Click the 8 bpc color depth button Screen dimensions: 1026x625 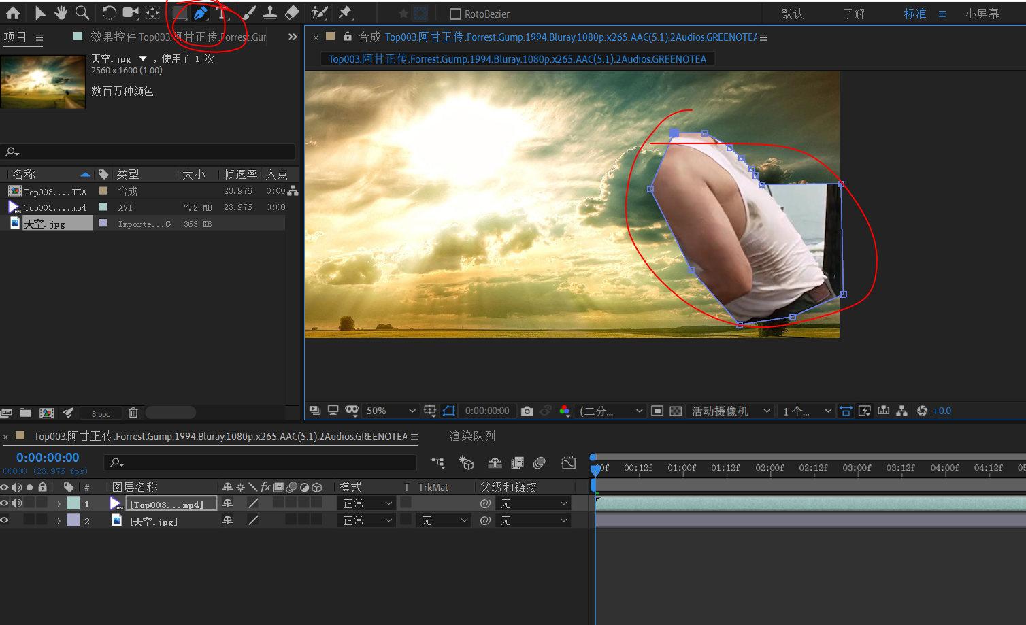pyautogui.click(x=101, y=413)
